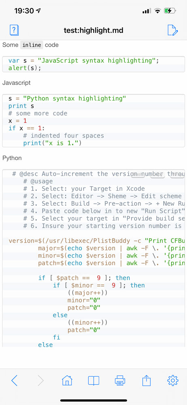This screenshot has width=187, height=405.
Task: Go forward with the right chevron
Action: (40, 381)
